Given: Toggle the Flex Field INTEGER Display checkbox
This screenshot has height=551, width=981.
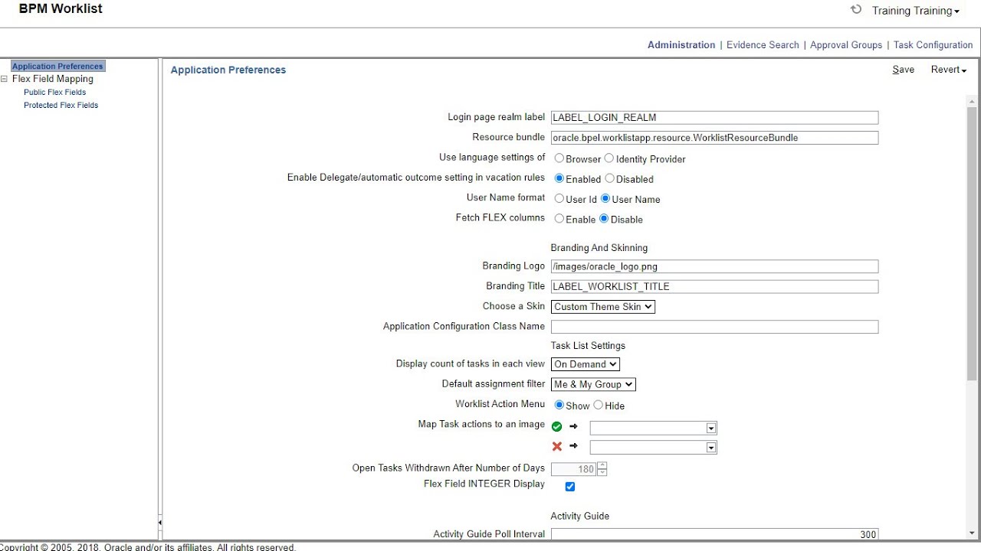Looking at the screenshot, I should (570, 487).
